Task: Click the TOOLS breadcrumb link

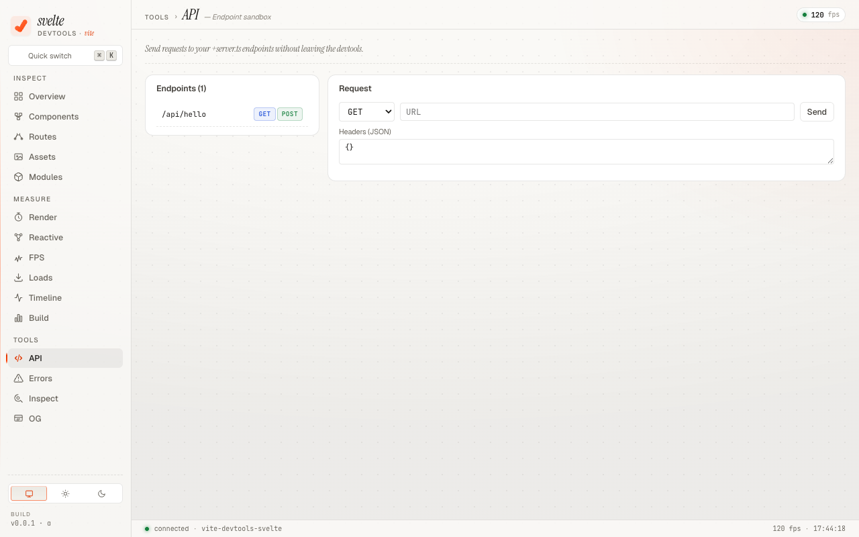Action: pyautogui.click(x=157, y=17)
